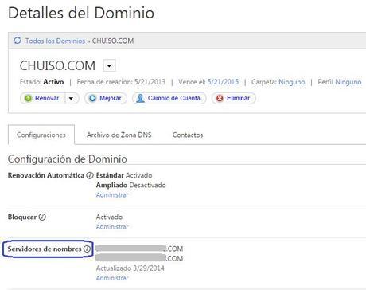Click the 'Configuración de Dominio' heading

click(x=68, y=159)
